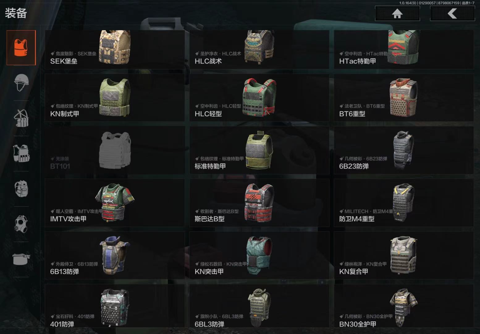Choose the 6B23防弹 vest
The image size is (480, 334).
(404, 150)
